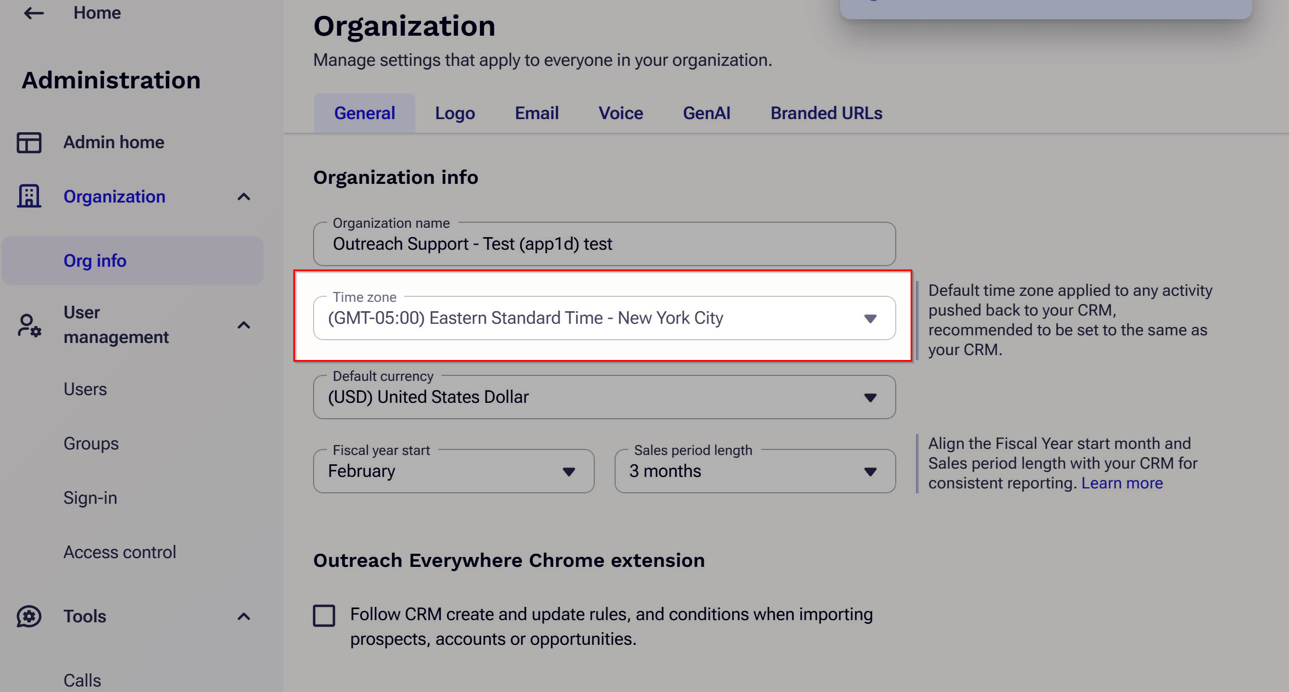Click the User management person-gear icon
The height and width of the screenshot is (692, 1289).
(29, 325)
